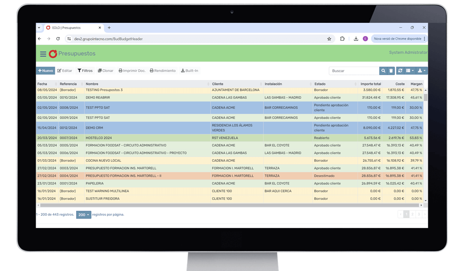The width and height of the screenshot is (464, 271).
Task: Expand the export download dropdown
Action: [422, 71]
